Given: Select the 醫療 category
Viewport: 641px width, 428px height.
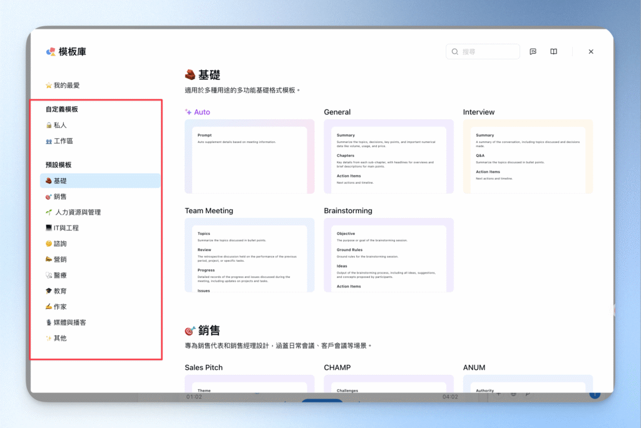Looking at the screenshot, I should tap(56, 276).
